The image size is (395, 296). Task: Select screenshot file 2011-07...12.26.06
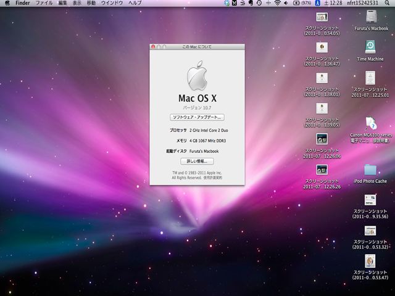[x=322, y=139]
